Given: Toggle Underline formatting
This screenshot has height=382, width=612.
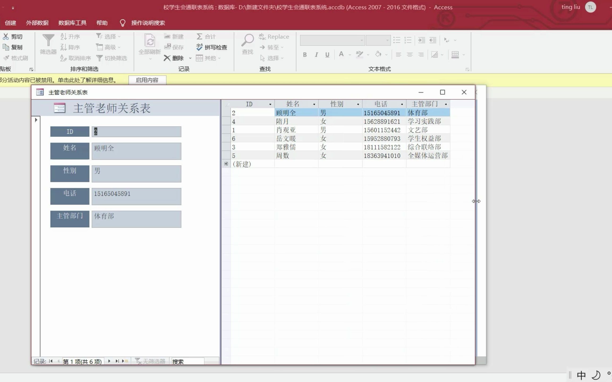Looking at the screenshot, I should (x=327, y=55).
